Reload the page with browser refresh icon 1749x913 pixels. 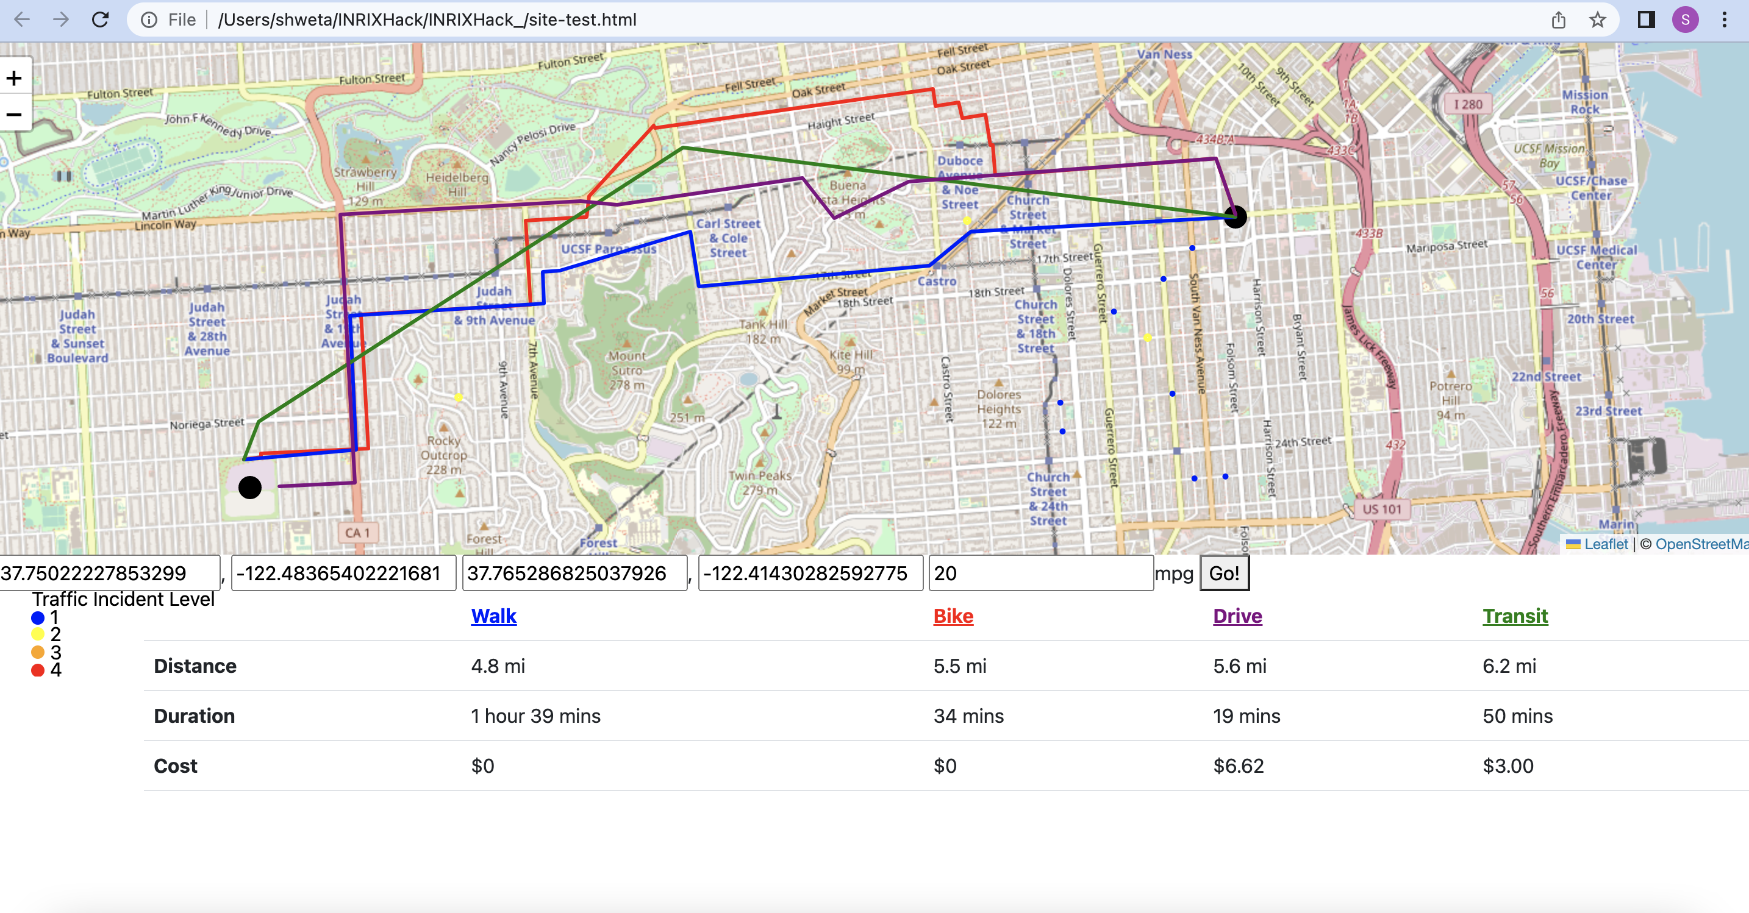pos(101,20)
